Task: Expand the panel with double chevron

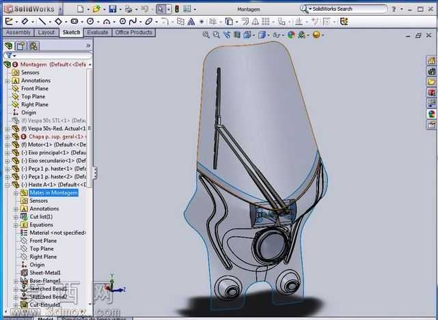Action: coord(88,46)
